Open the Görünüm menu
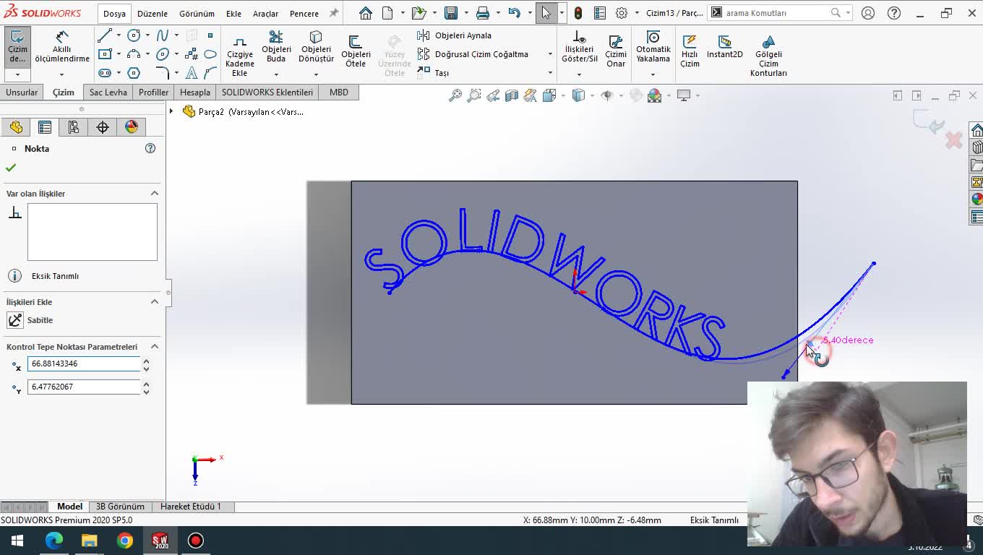This screenshot has width=983, height=555. tap(197, 13)
